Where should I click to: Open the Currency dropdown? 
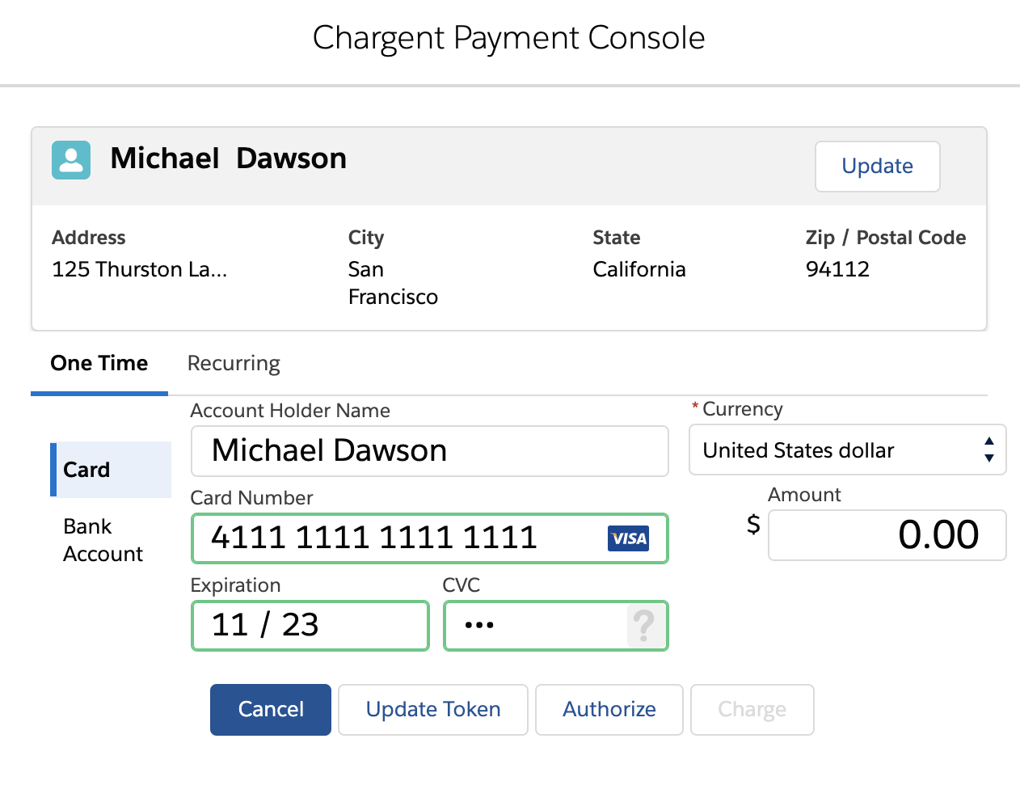pyautogui.click(x=847, y=450)
